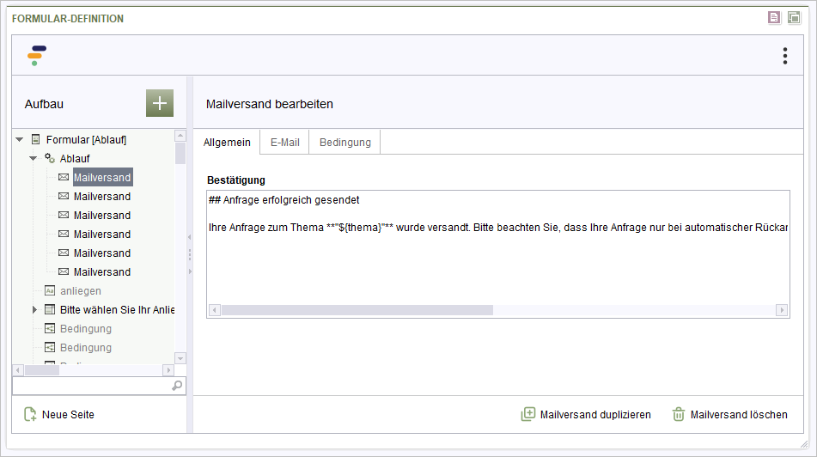Image resolution: width=817 pixels, height=457 pixels.
Task: Switch to the Allgemein tab
Action: pos(227,143)
